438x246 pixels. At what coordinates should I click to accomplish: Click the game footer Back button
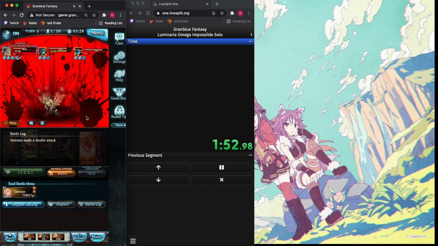tap(10, 237)
